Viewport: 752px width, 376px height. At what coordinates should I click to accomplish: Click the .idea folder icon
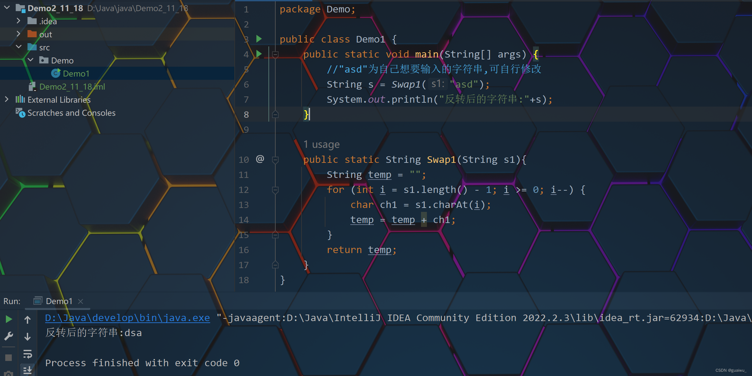(x=32, y=21)
